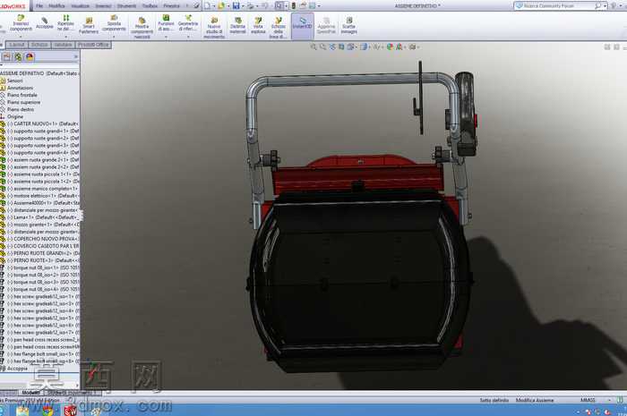Open the Modifica menu

(x=56, y=6)
